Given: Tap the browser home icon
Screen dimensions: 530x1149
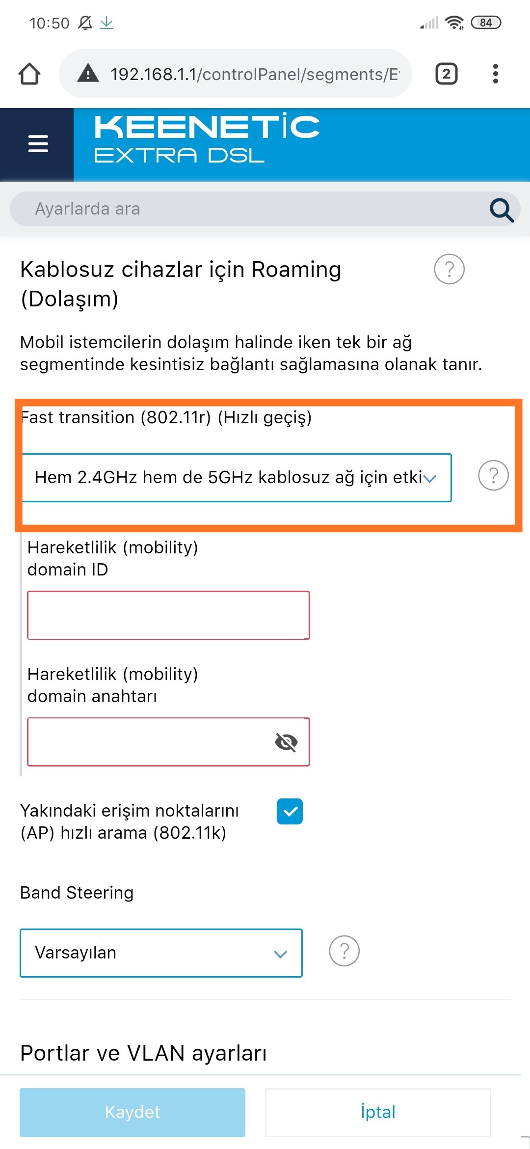Looking at the screenshot, I should point(29,74).
